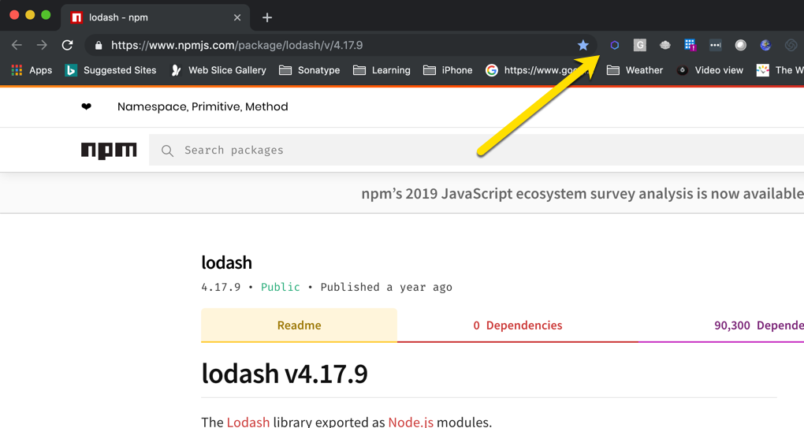
Task: Open the Google bookmark link
Action: tap(537, 70)
